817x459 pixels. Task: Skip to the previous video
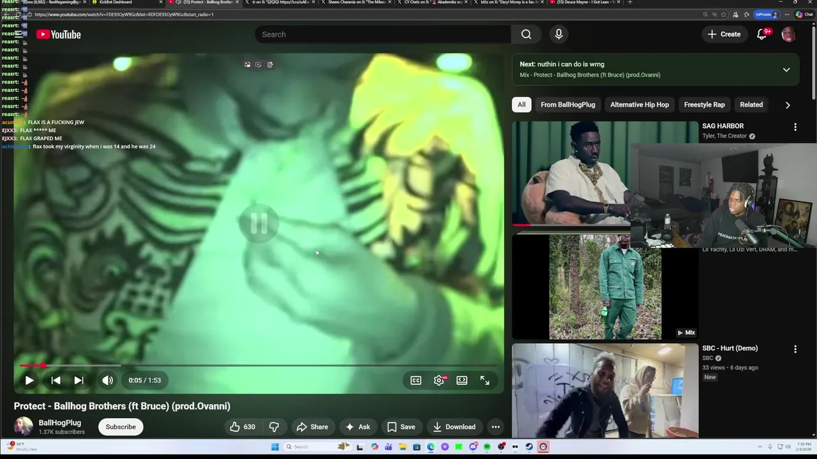(56, 380)
